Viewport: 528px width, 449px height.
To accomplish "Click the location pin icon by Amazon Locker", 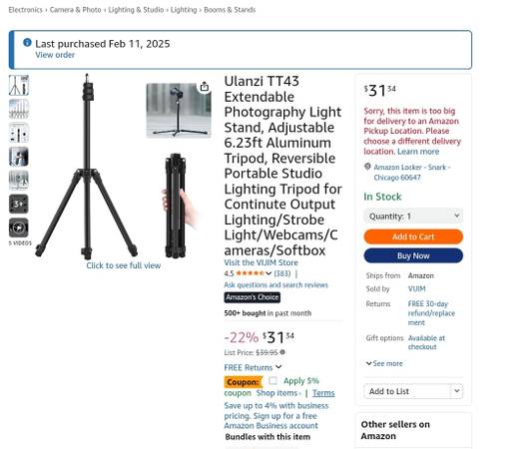I will click(367, 167).
